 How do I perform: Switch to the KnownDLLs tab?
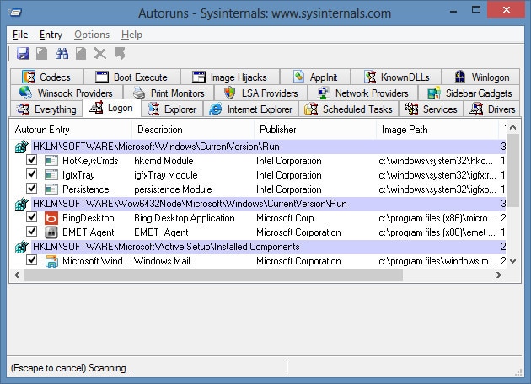coord(396,77)
